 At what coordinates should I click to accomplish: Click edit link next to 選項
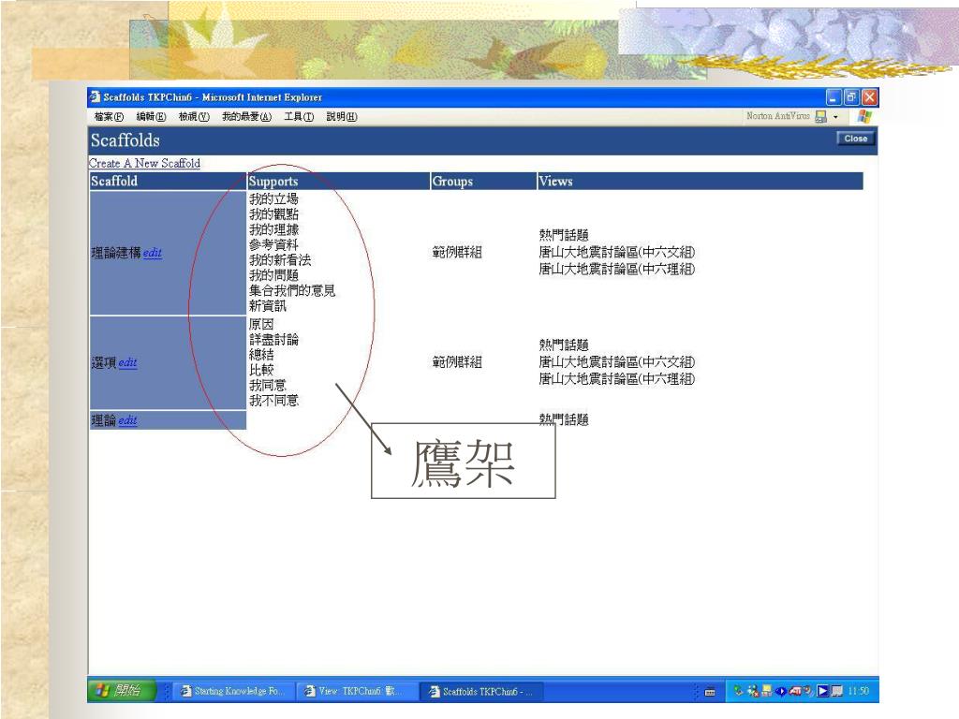127,362
